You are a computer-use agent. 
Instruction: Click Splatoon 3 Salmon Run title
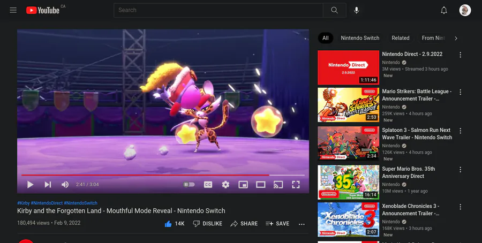click(417, 134)
